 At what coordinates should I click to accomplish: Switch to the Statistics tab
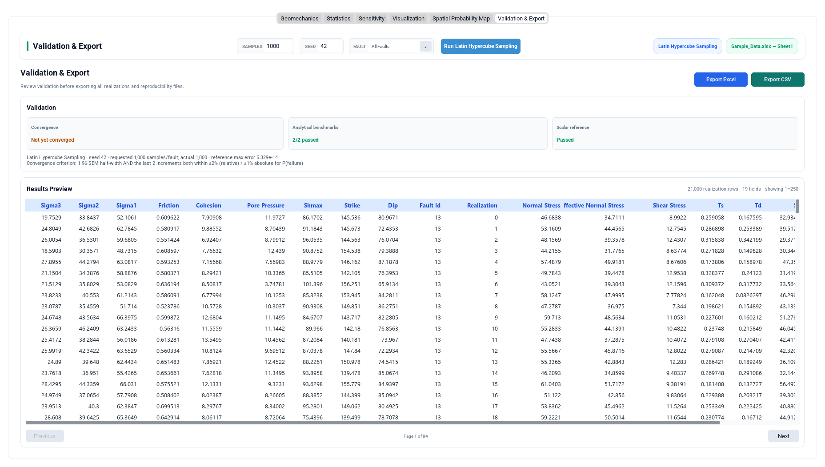click(x=338, y=18)
